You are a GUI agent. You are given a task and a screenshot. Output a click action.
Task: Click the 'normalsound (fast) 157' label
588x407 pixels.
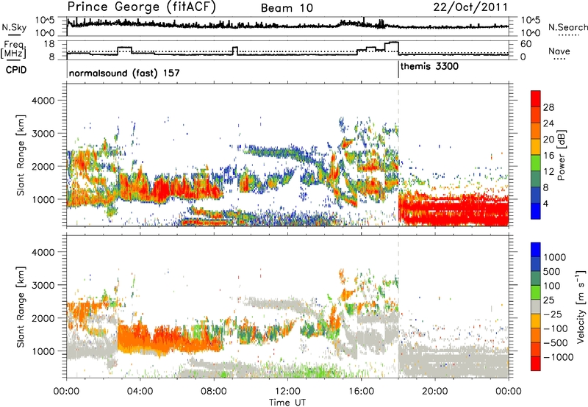coord(124,73)
